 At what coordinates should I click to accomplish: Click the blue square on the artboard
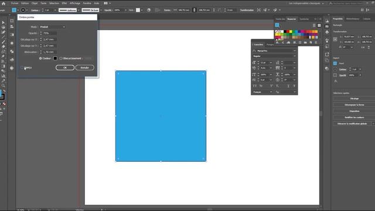[161, 116]
